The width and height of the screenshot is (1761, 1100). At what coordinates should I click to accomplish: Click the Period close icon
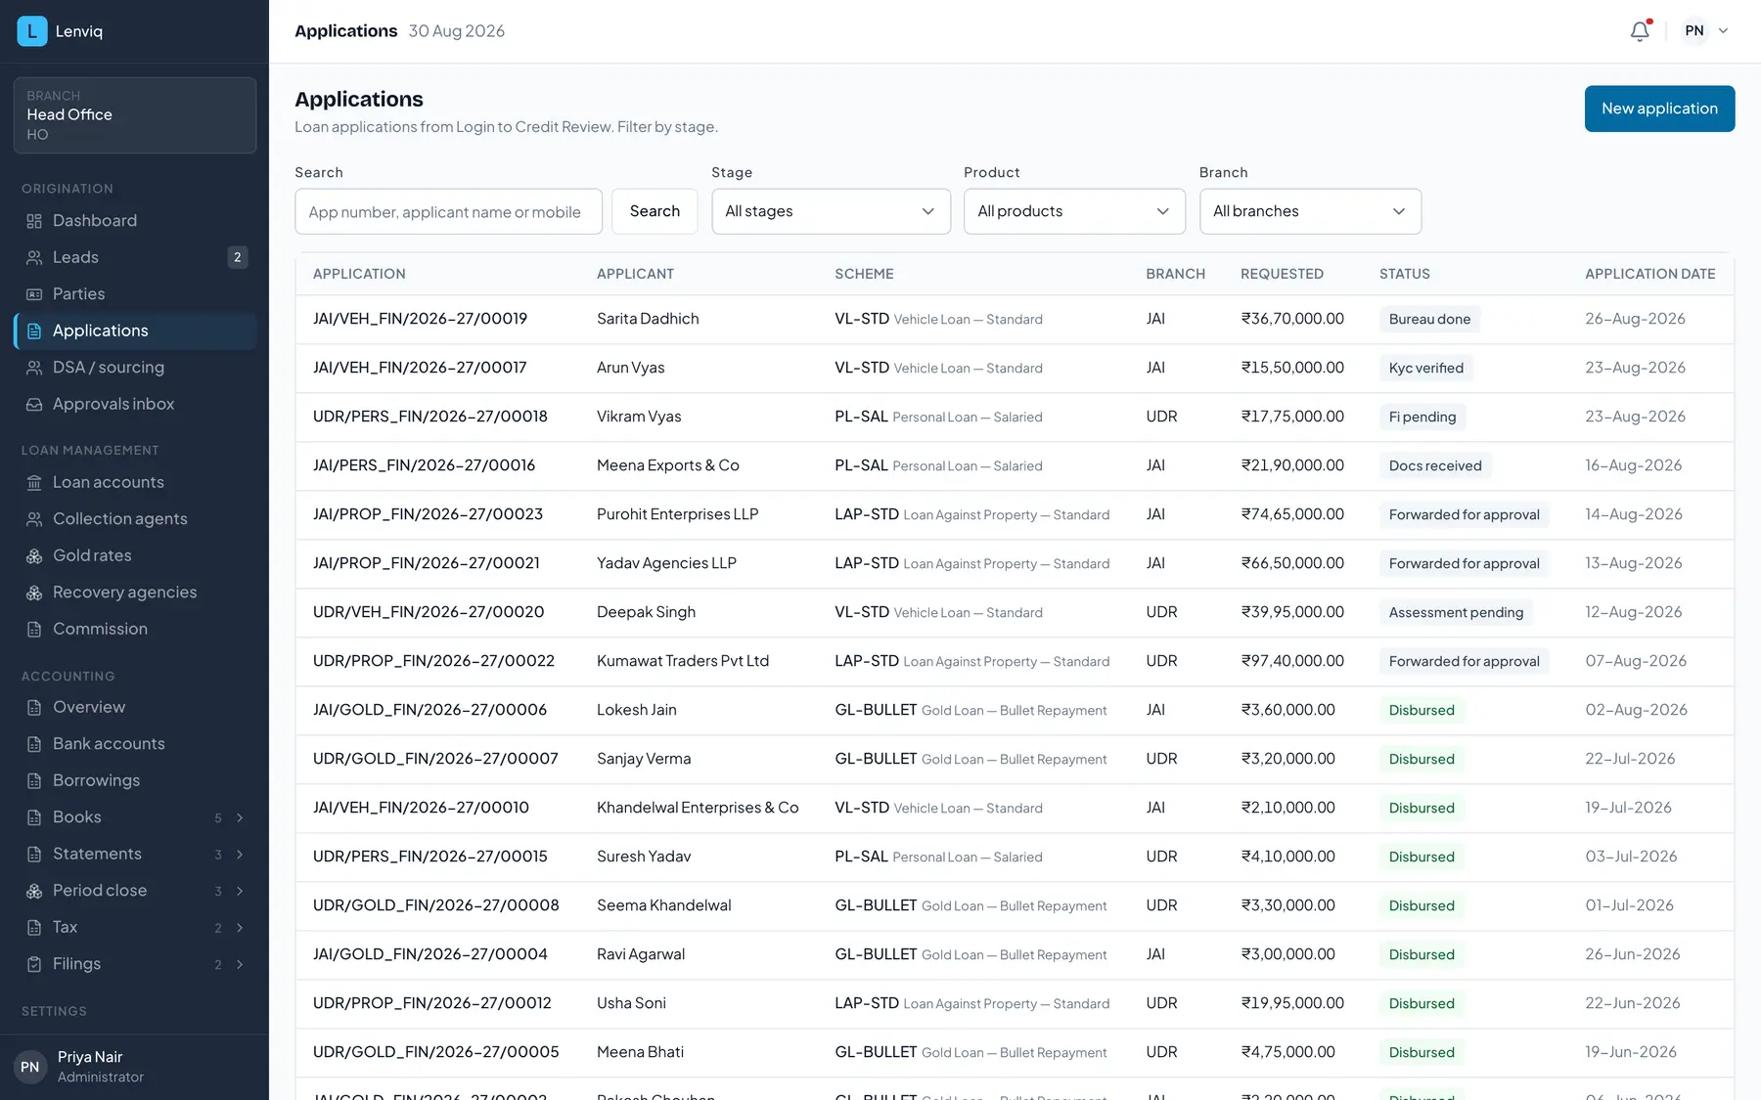34,891
